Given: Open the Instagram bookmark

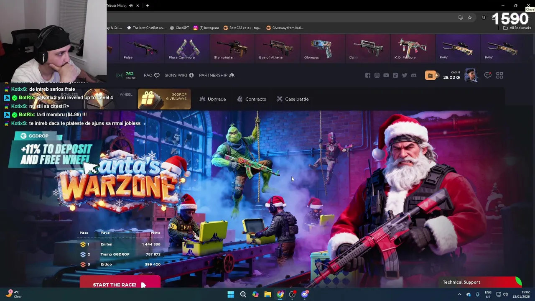Looking at the screenshot, I should click(206, 28).
